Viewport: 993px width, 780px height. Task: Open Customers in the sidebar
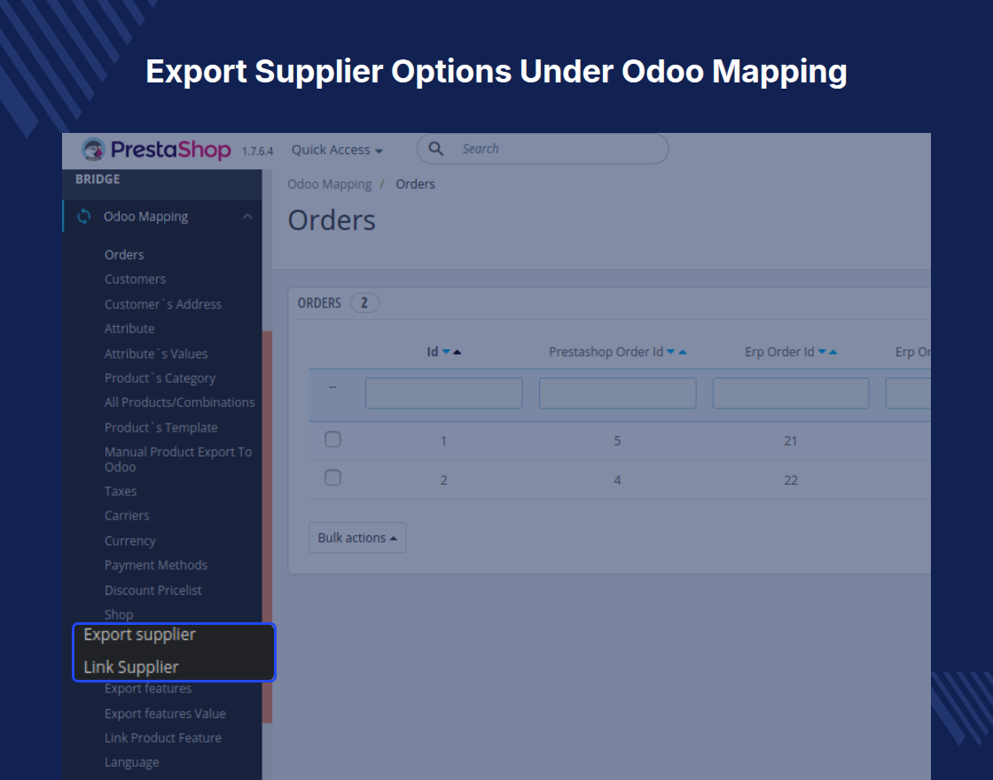pos(135,279)
